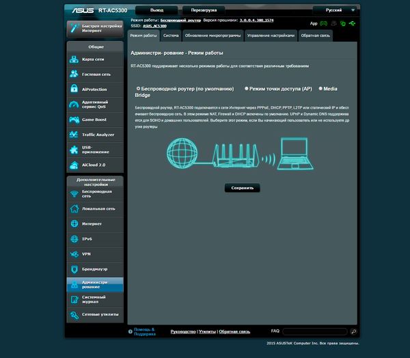Click the Game Boost gamepad icon
Image resolution: width=410 pixels, height=358 pixels.
tap(74, 120)
